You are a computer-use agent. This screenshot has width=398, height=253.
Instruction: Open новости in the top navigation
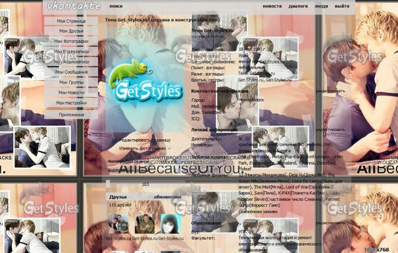click(272, 6)
